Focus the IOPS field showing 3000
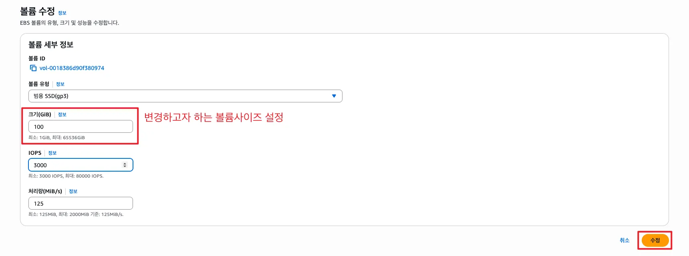Image resolution: width=689 pixels, height=256 pixels. point(81,165)
